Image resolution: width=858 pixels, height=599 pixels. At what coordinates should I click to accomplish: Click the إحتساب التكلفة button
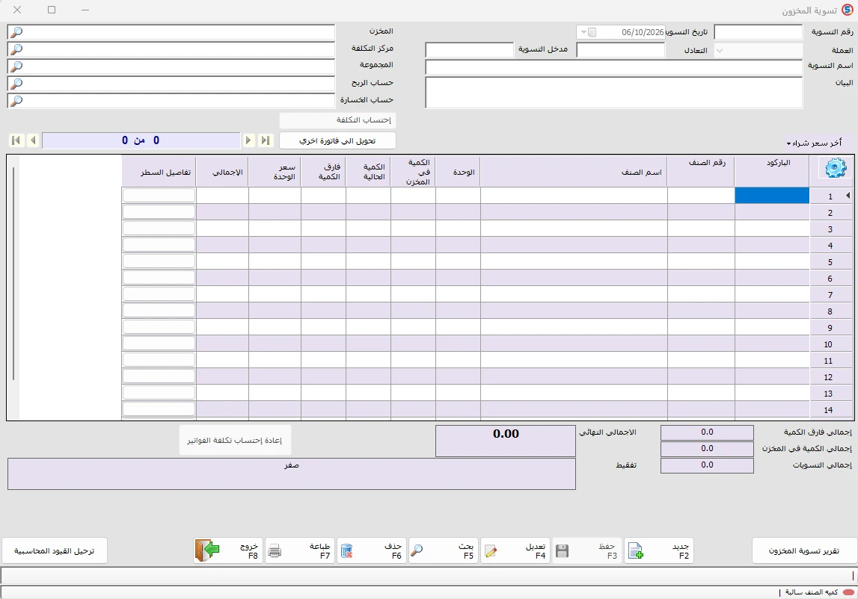coord(337,120)
